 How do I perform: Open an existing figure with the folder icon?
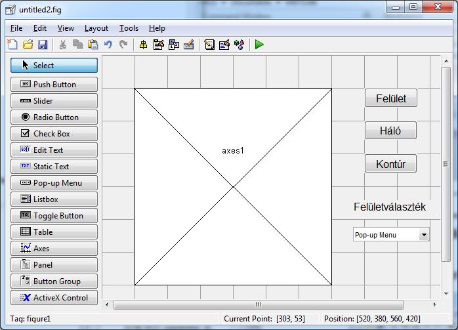[x=28, y=45]
